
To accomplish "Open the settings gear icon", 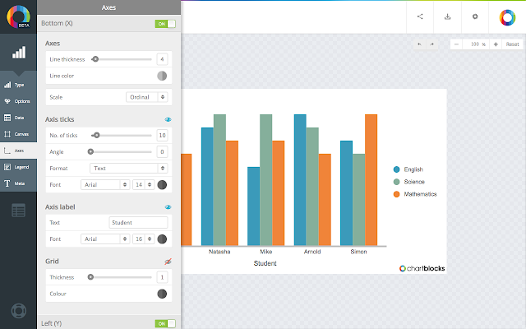I will (x=475, y=16).
